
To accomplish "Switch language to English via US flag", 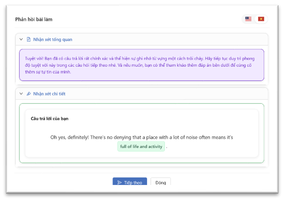I will [x=248, y=19].
